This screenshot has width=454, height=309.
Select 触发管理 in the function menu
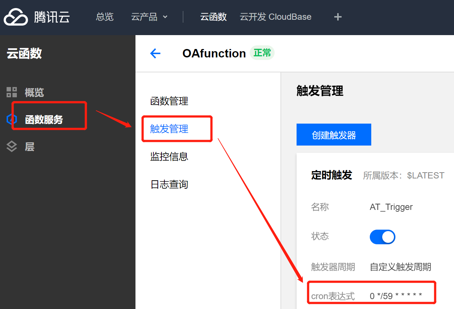coord(169,129)
